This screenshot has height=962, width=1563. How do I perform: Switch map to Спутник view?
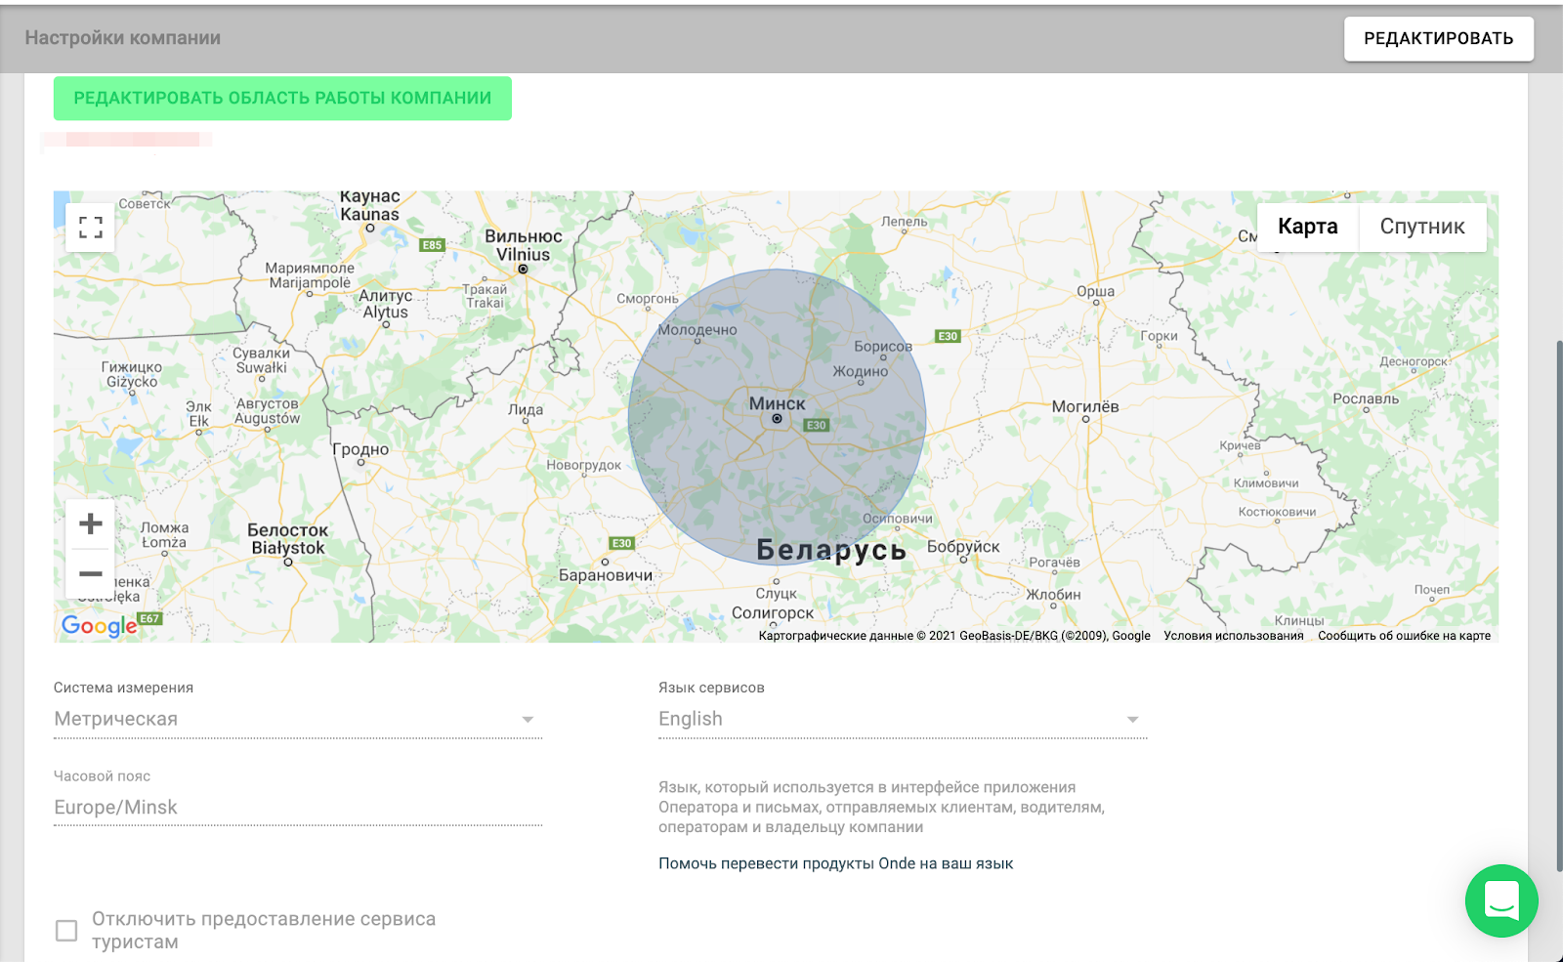coord(1421,227)
